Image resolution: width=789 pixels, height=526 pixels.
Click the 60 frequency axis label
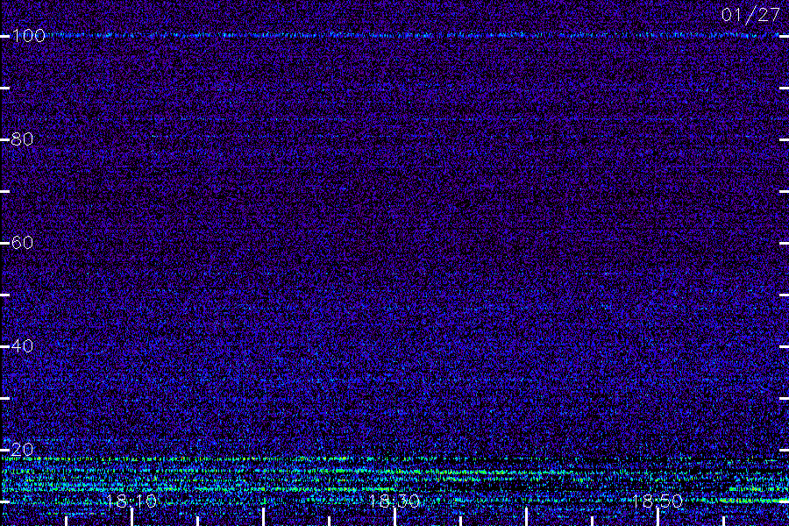[22, 243]
